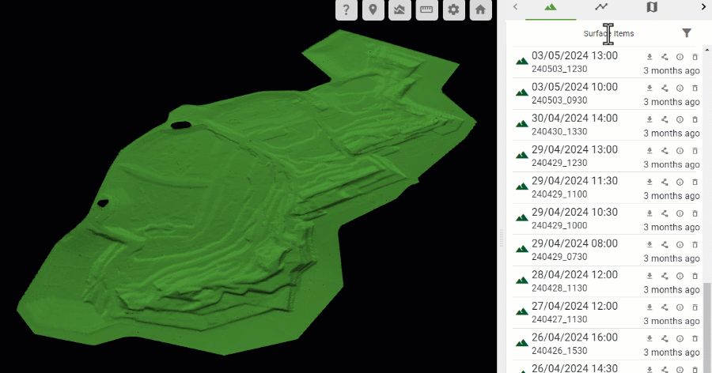Show info for surface 240429_1100

click(680, 182)
